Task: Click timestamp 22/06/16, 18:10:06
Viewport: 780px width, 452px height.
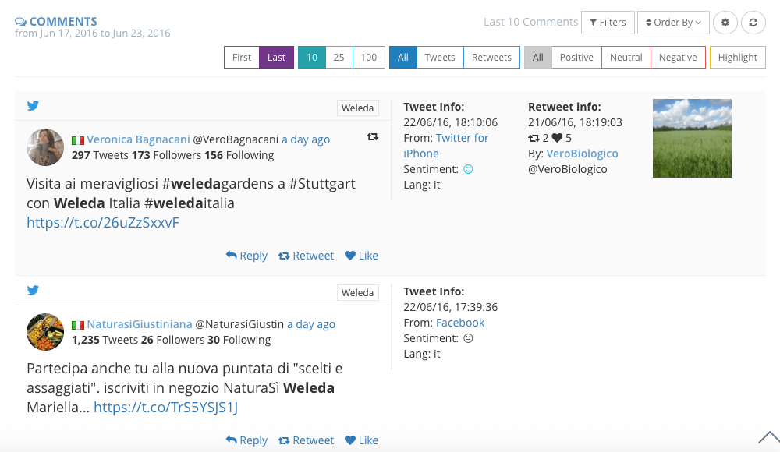Action: (x=451, y=122)
